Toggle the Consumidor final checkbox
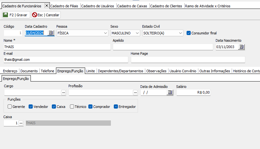 pyautogui.click(x=188, y=33)
